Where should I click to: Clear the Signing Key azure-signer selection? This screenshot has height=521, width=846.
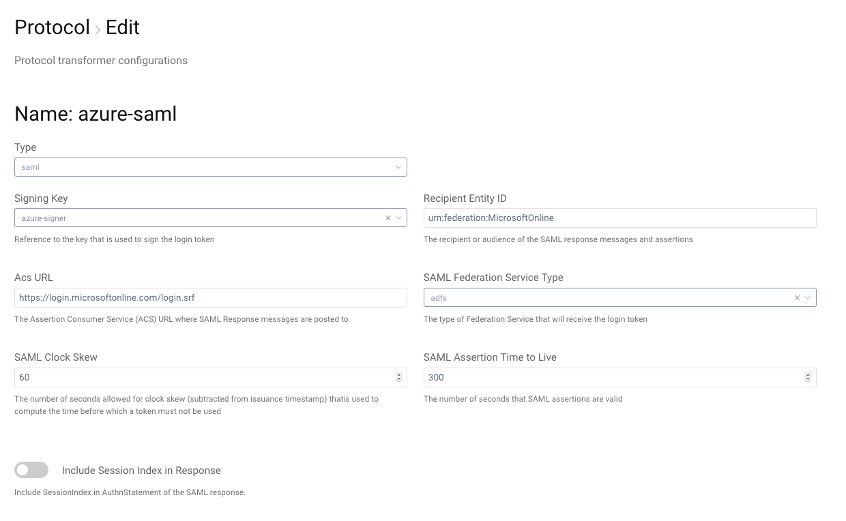pos(388,218)
